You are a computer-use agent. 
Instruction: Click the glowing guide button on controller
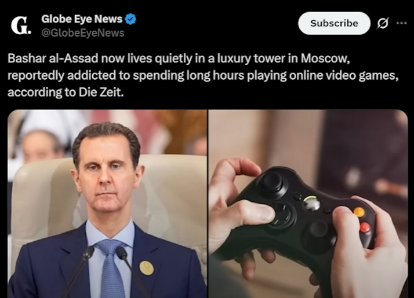pos(311,203)
